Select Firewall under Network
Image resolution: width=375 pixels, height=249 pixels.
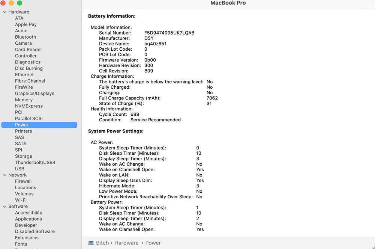[x=23, y=181]
